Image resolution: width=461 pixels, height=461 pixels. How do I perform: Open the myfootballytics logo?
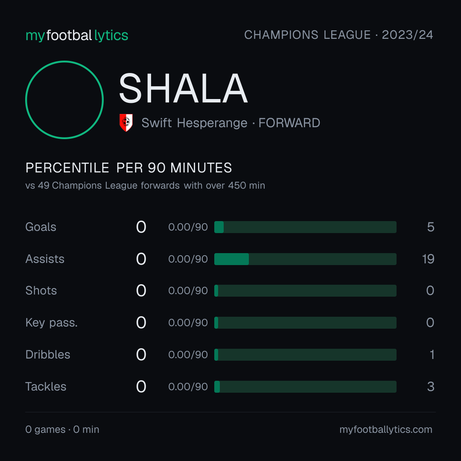(x=77, y=35)
